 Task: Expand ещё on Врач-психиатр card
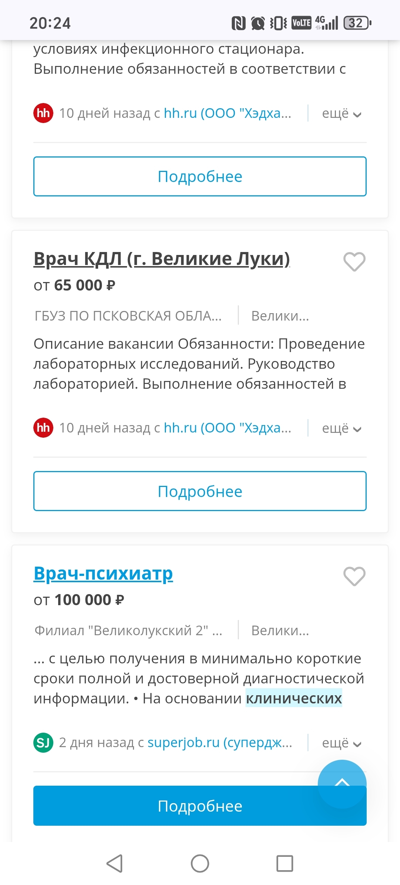pos(341,743)
